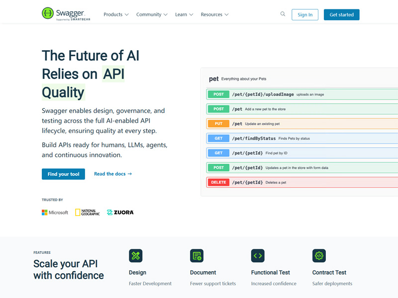Open the search magnifier icon
Viewport: 398px width, 298px height.
coord(283,14)
